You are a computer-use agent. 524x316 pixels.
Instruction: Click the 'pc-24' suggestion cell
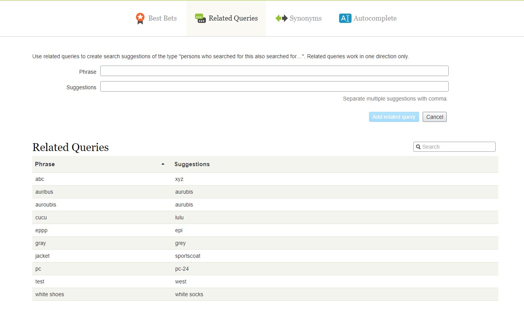point(182,269)
